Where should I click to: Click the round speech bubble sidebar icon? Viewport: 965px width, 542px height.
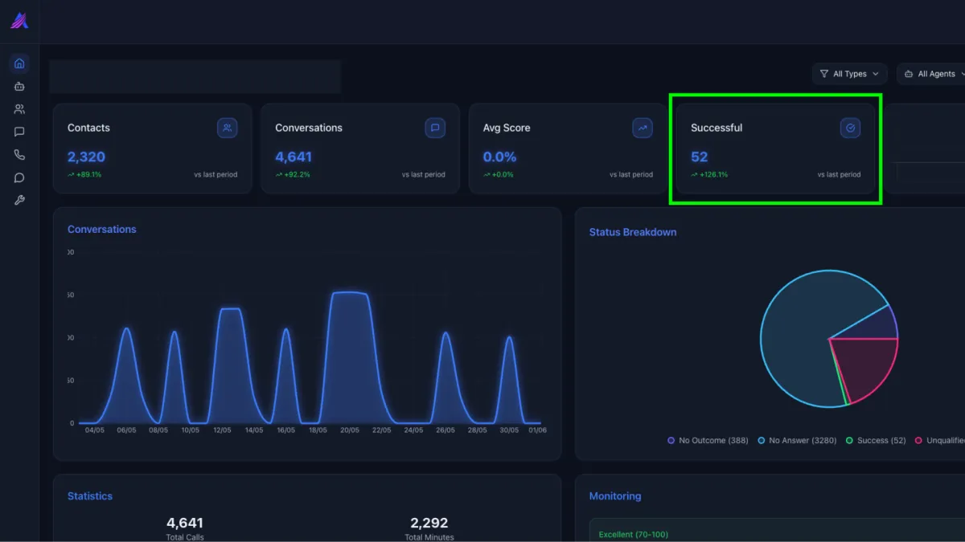pyautogui.click(x=19, y=177)
